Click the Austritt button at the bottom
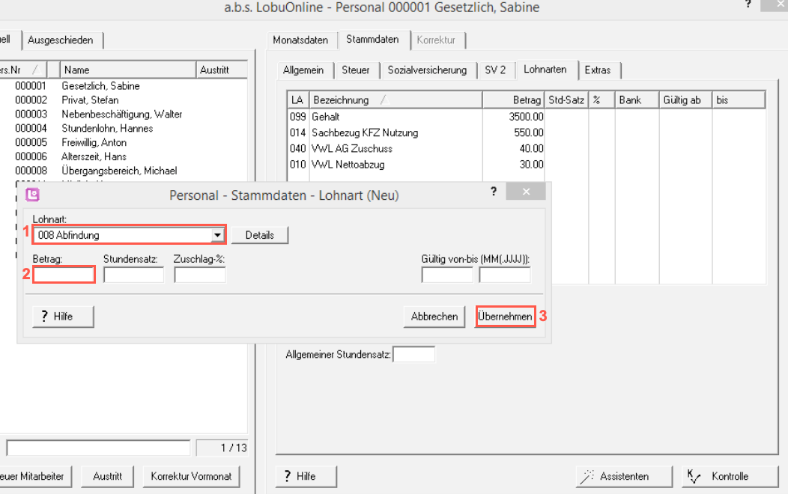The height and width of the screenshot is (494, 788). 108,477
